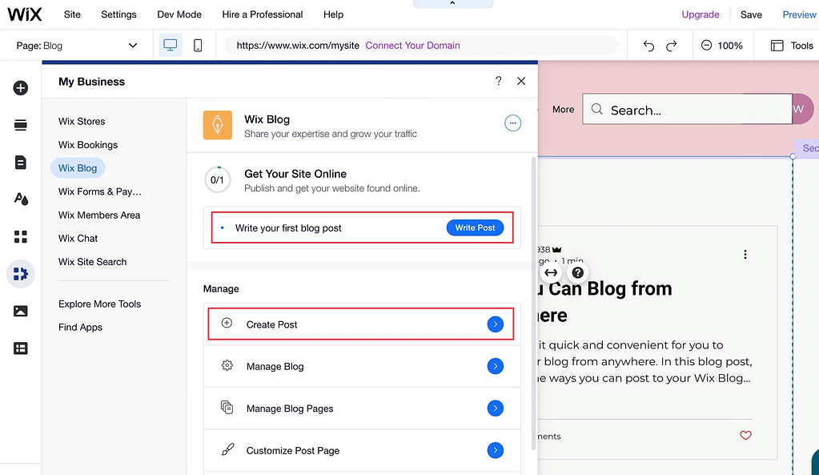The height and width of the screenshot is (475, 819).
Task: Click the 100% zoom level text
Action: pos(729,46)
